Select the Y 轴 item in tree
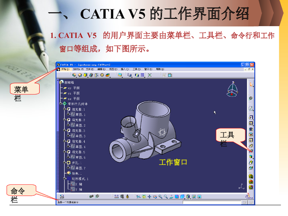The width and height of the screenshot is (288, 216). coord(76,189)
